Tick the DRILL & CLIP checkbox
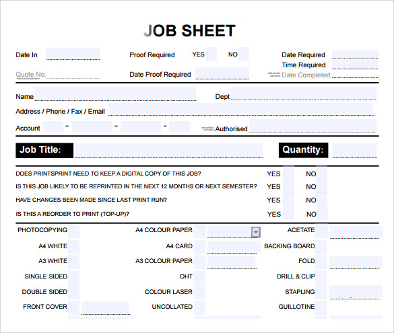Image resolution: width=394 pixels, height=333 pixels. [x=321, y=277]
